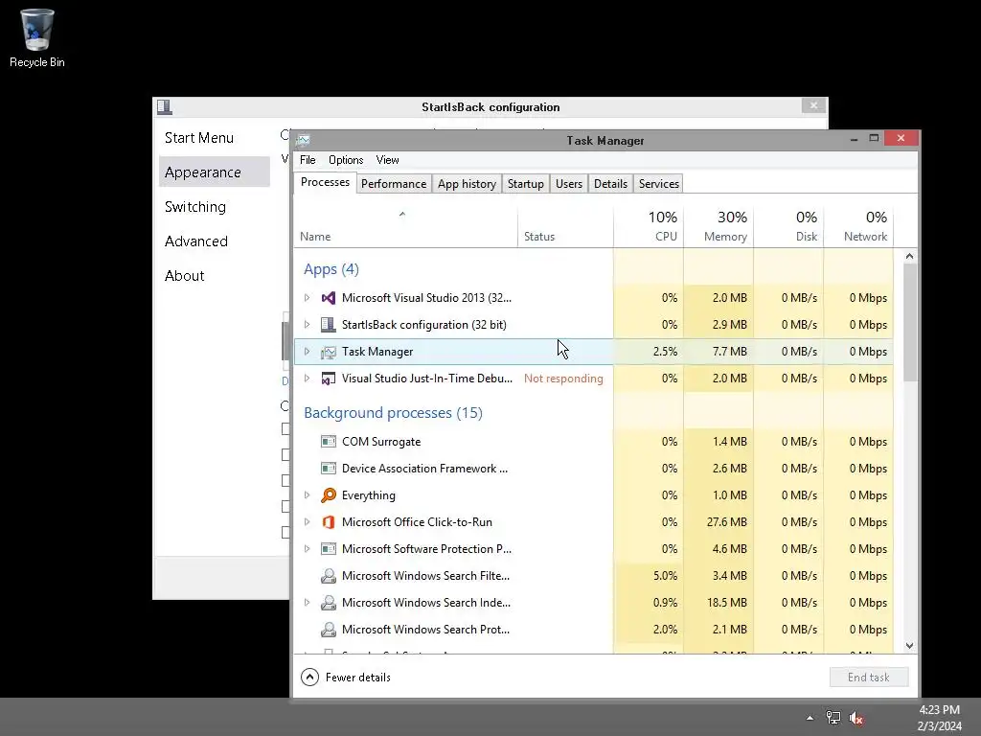Show hidden tray icons arrow
The width and height of the screenshot is (981, 736).
tap(810, 718)
